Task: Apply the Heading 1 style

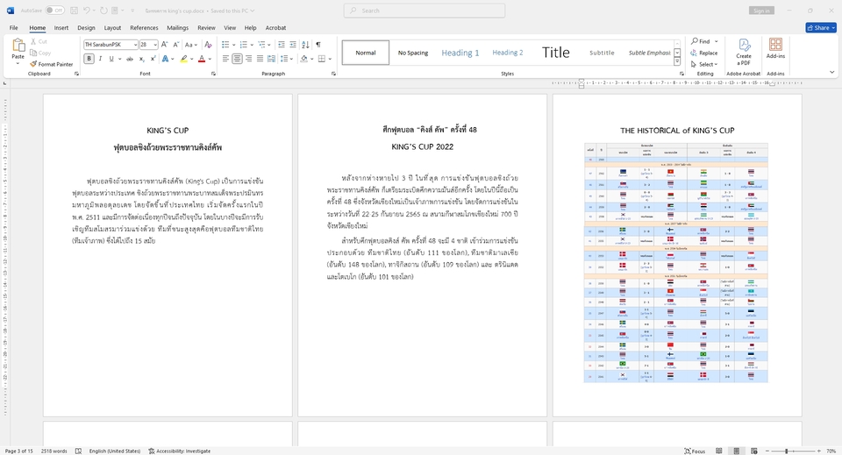Action: 460,53
